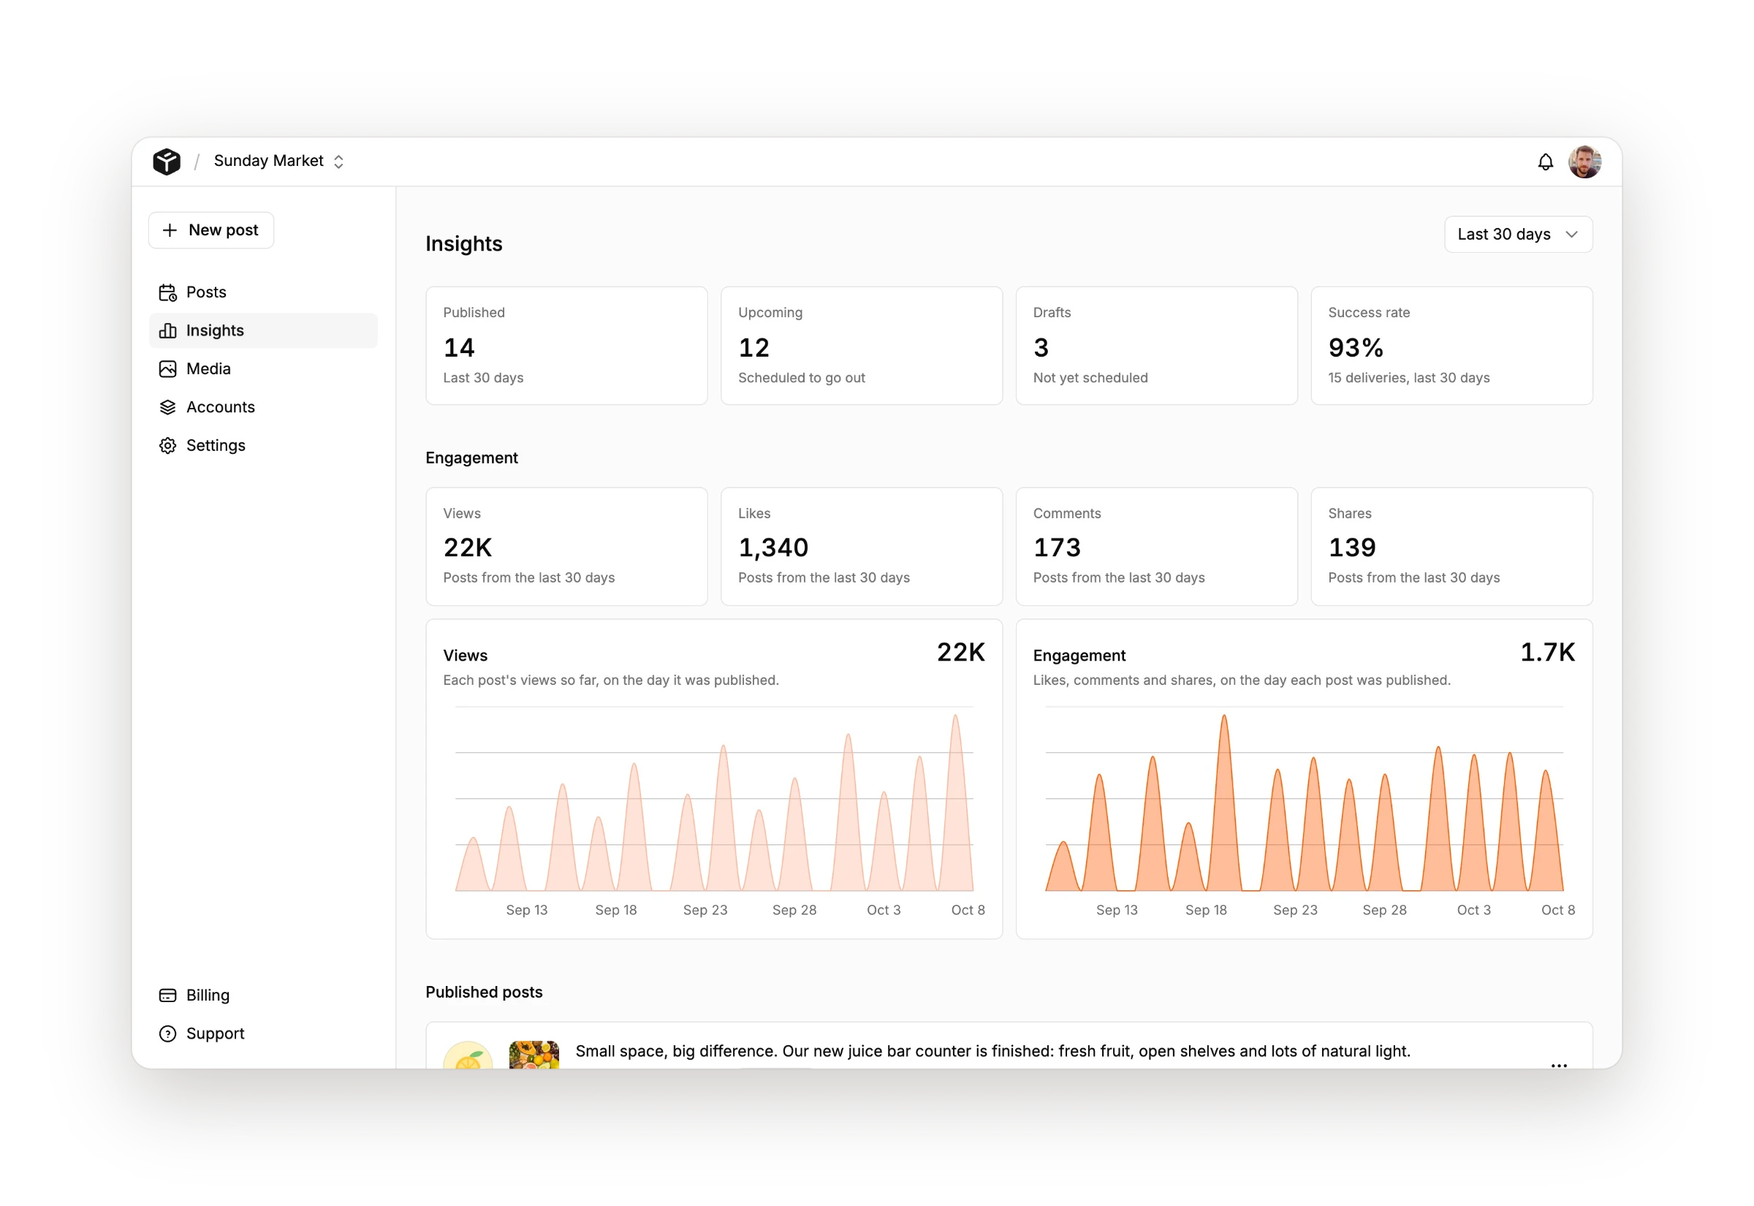1754x1206 pixels.
Task: Click the Insights bar chart icon
Action: click(x=167, y=331)
